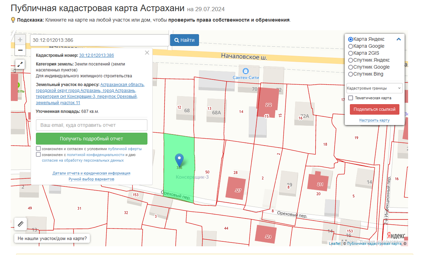
Task: Collapse the map layers panel chevron
Action: click(x=399, y=39)
